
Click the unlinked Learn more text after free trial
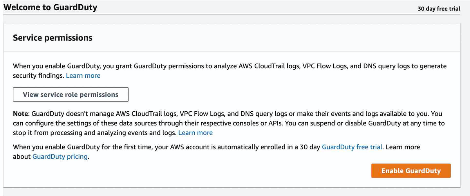point(403,147)
